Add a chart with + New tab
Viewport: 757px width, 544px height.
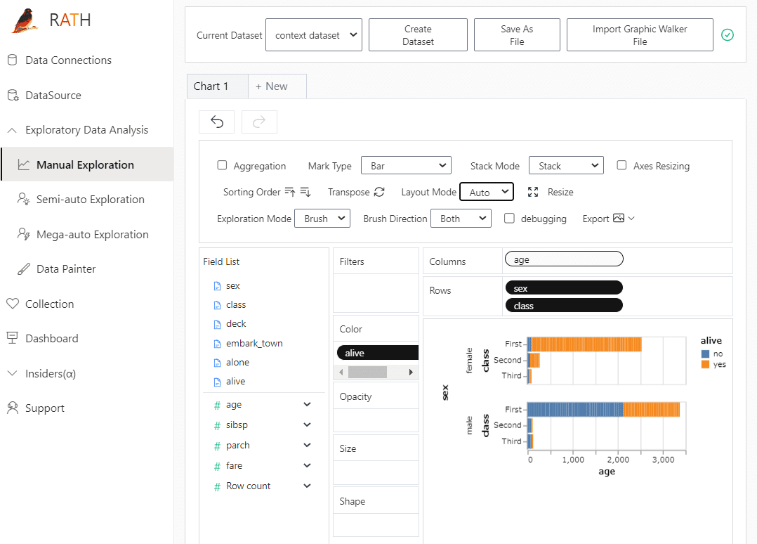(x=277, y=86)
